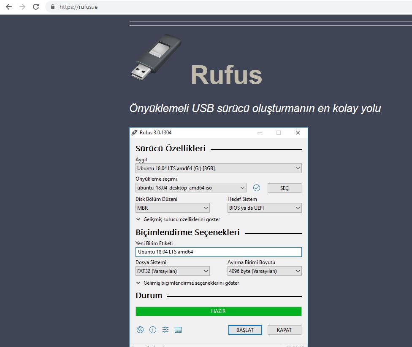This screenshot has height=347, width=412.
Task: Show the log via the list icon
Action: coord(178,330)
